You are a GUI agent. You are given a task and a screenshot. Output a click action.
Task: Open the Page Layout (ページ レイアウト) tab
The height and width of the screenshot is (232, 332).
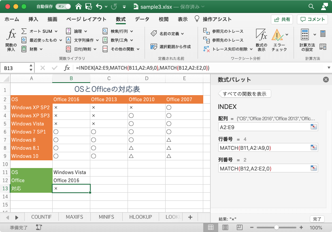86,19
